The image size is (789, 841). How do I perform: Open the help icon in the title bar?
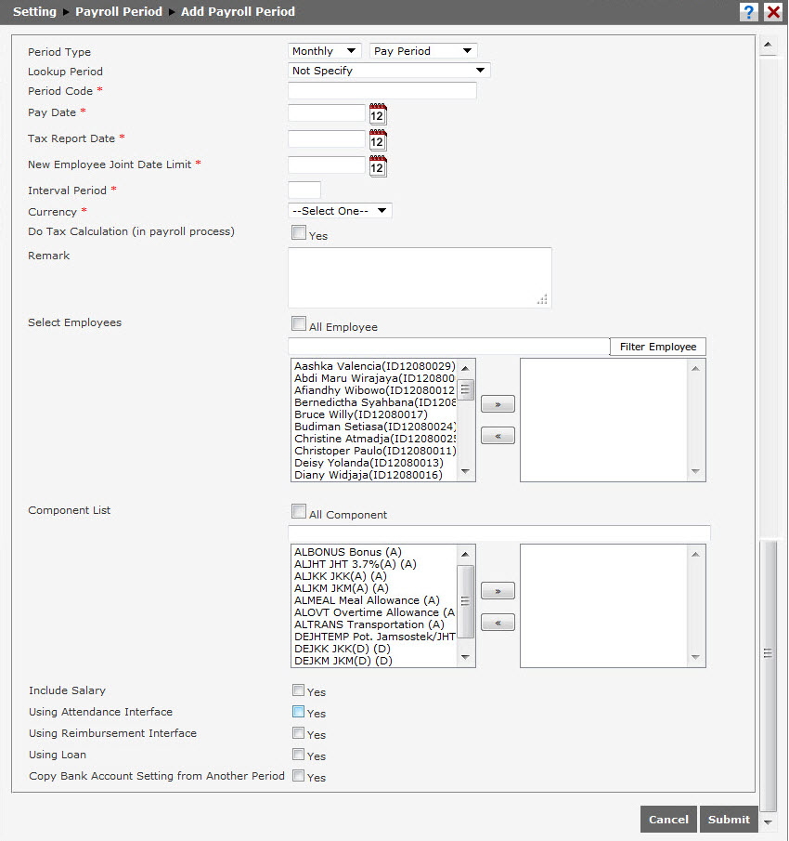coord(749,12)
